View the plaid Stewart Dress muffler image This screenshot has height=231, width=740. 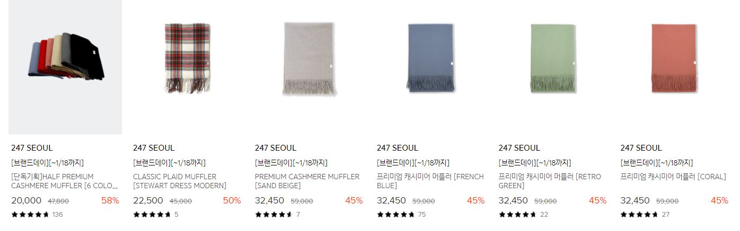pyautogui.click(x=187, y=67)
